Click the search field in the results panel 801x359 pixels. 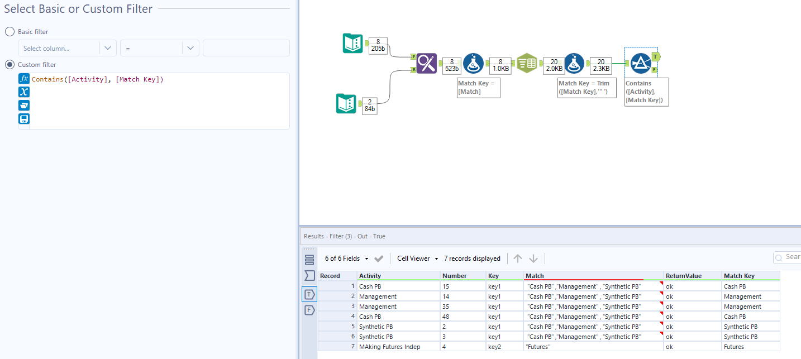[x=792, y=257]
